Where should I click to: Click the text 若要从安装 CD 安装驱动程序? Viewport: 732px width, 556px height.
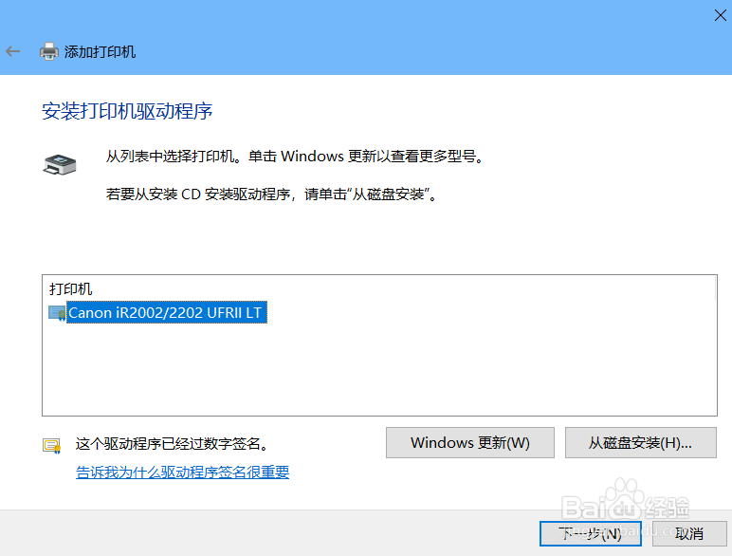[x=198, y=194]
